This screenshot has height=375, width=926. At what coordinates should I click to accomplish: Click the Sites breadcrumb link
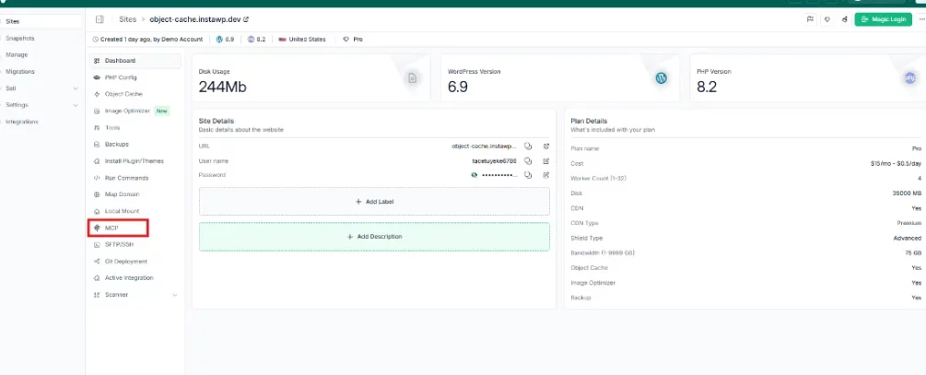coord(127,19)
